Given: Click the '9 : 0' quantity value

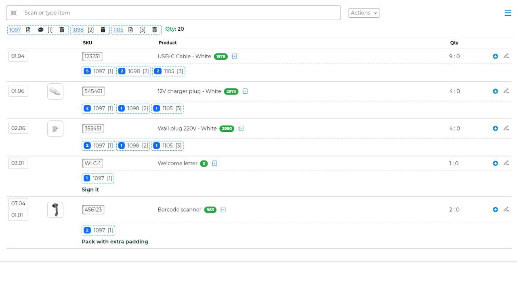Looking at the screenshot, I should (x=454, y=57).
